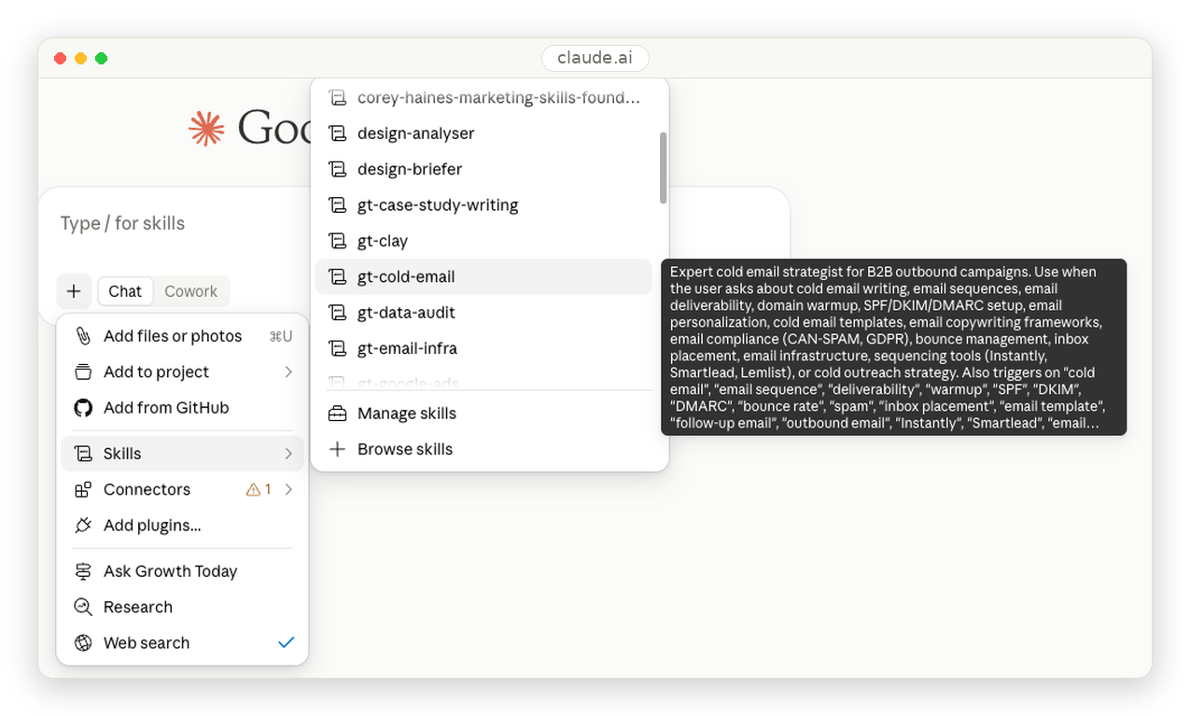This screenshot has width=1190, height=716.
Task: Click the Add plugins plug icon
Action: coord(83,526)
